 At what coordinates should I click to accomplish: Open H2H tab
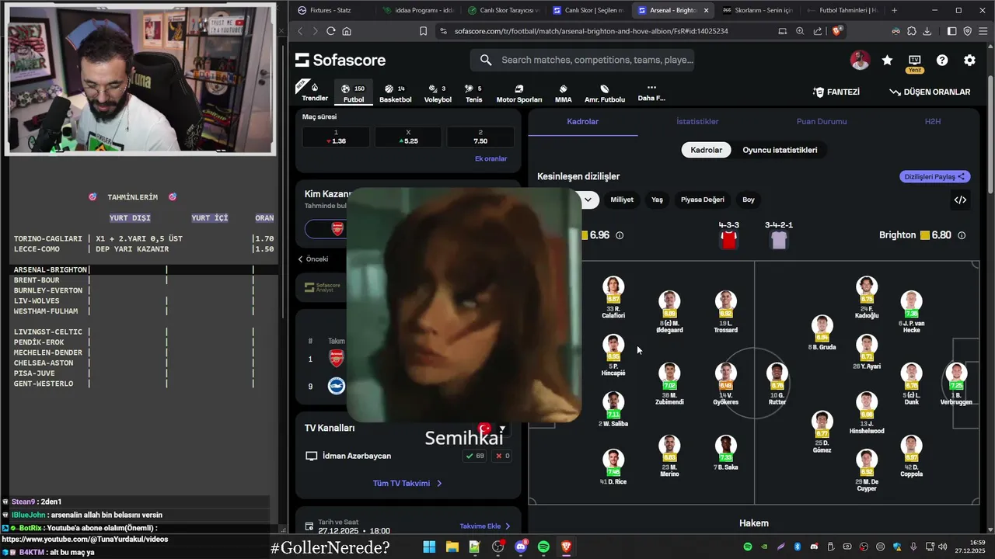[933, 122]
